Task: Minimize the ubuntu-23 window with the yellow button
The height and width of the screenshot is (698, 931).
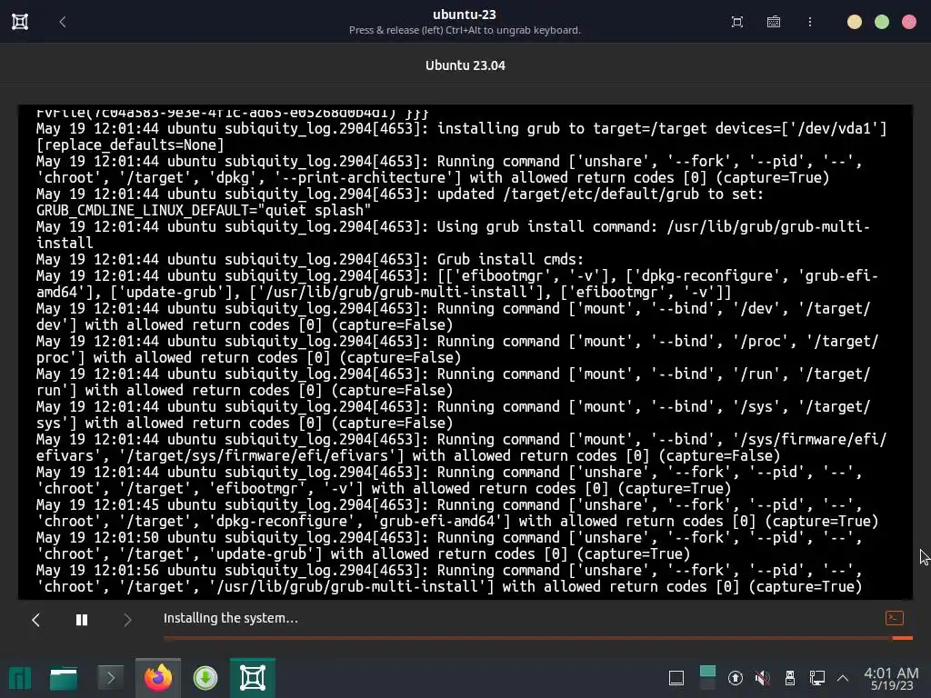Action: [x=855, y=22]
